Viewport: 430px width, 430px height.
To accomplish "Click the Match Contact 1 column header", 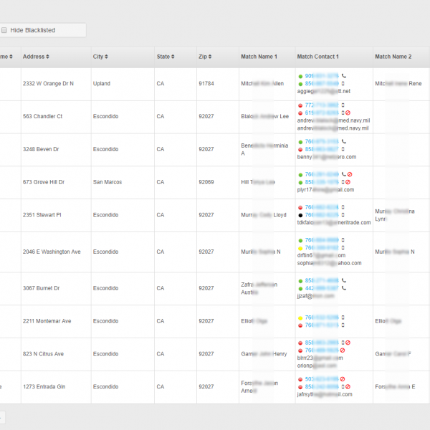I will click(x=317, y=57).
